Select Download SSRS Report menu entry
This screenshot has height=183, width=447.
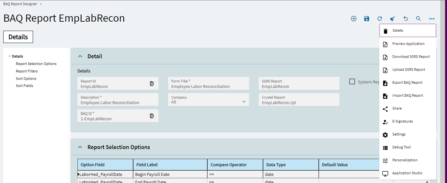pos(411,57)
